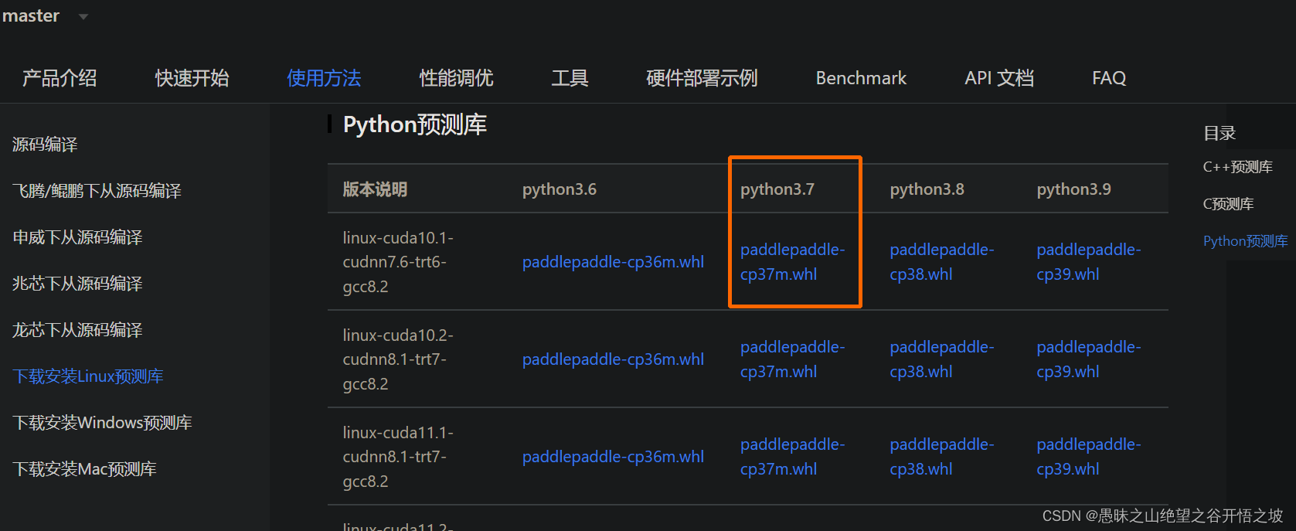Click the python3.6 column header

point(560,189)
